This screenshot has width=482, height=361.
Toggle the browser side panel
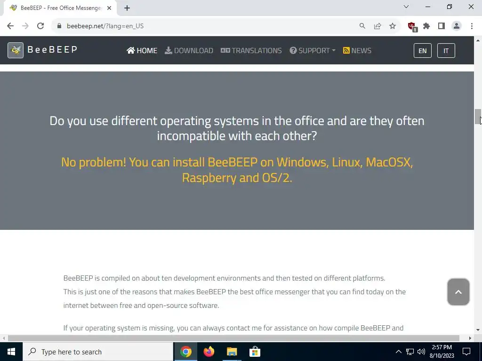click(x=442, y=26)
